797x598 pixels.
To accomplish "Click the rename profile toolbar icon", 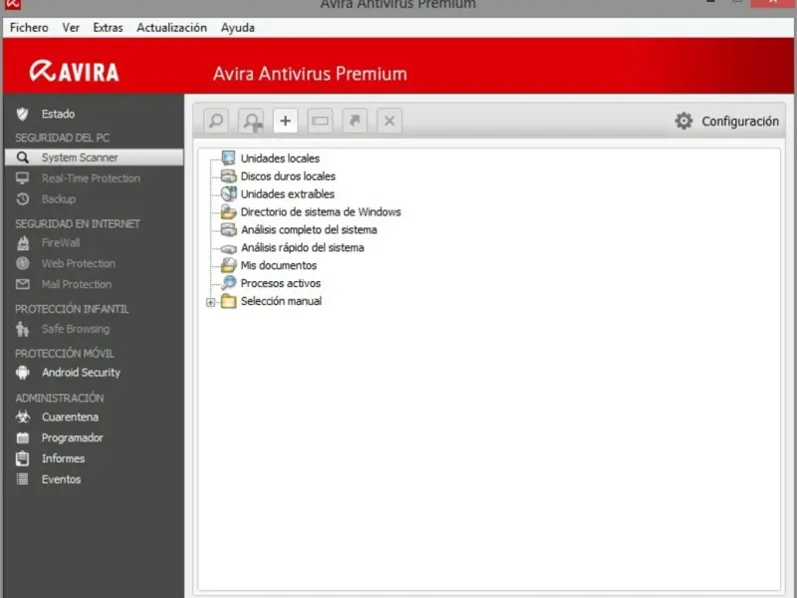I will [x=320, y=121].
